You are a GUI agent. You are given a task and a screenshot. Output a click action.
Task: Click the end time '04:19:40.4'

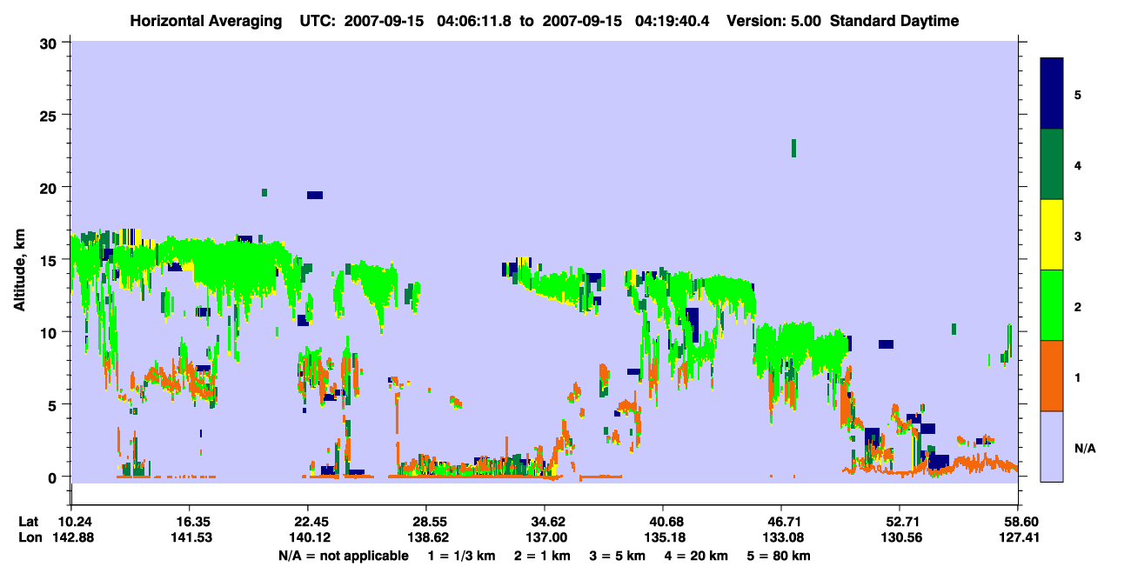tap(673, 21)
